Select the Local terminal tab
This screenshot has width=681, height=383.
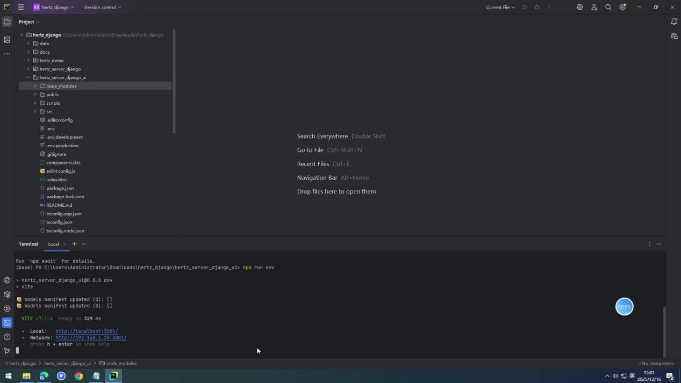(53, 244)
